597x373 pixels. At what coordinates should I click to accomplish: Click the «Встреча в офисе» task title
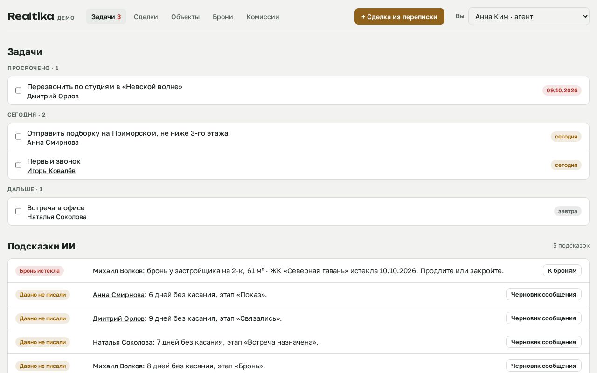coord(56,208)
